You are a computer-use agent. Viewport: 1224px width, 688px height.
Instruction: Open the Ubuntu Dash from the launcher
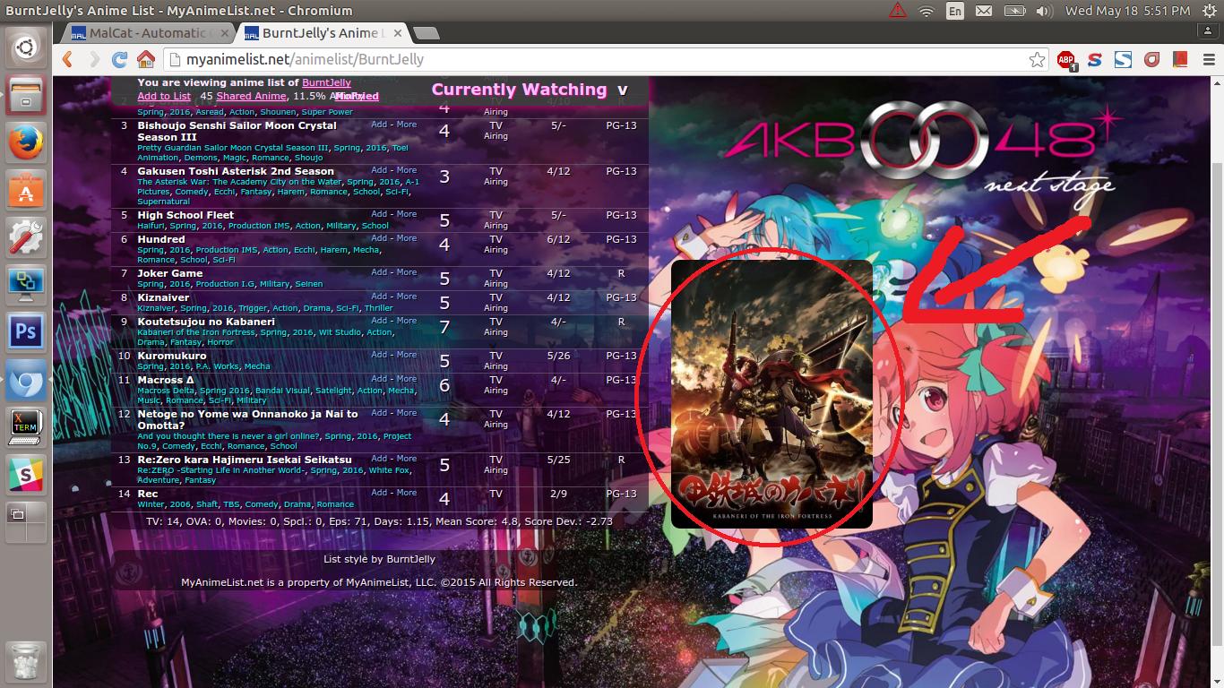tap(26, 47)
